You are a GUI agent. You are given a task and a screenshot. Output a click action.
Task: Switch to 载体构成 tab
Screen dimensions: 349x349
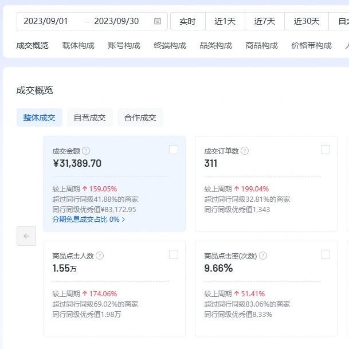pos(78,45)
